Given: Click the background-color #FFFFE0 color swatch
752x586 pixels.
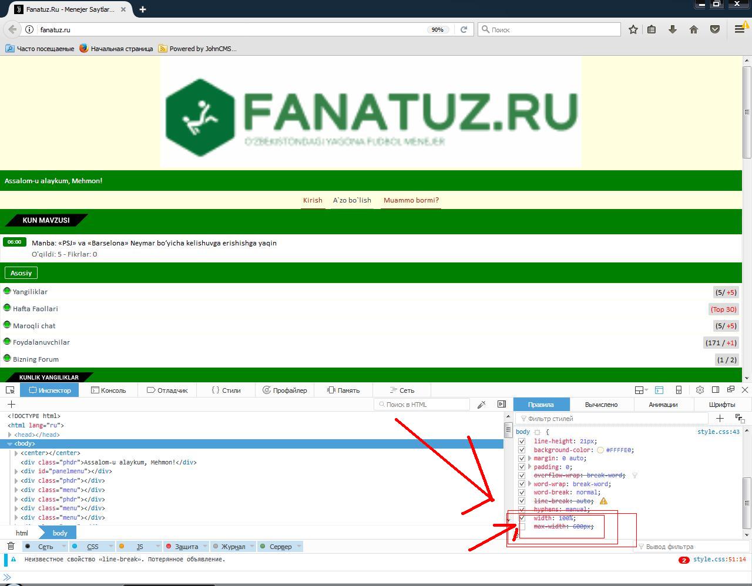Looking at the screenshot, I should [x=600, y=450].
